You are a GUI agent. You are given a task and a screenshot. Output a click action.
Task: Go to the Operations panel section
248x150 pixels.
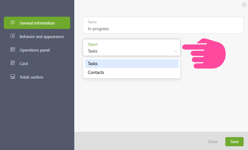[37, 50]
